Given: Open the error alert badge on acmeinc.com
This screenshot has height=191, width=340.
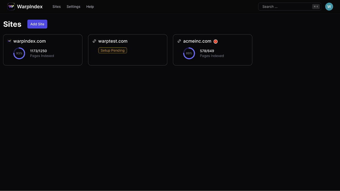Looking at the screenshot, I should 215,41.
